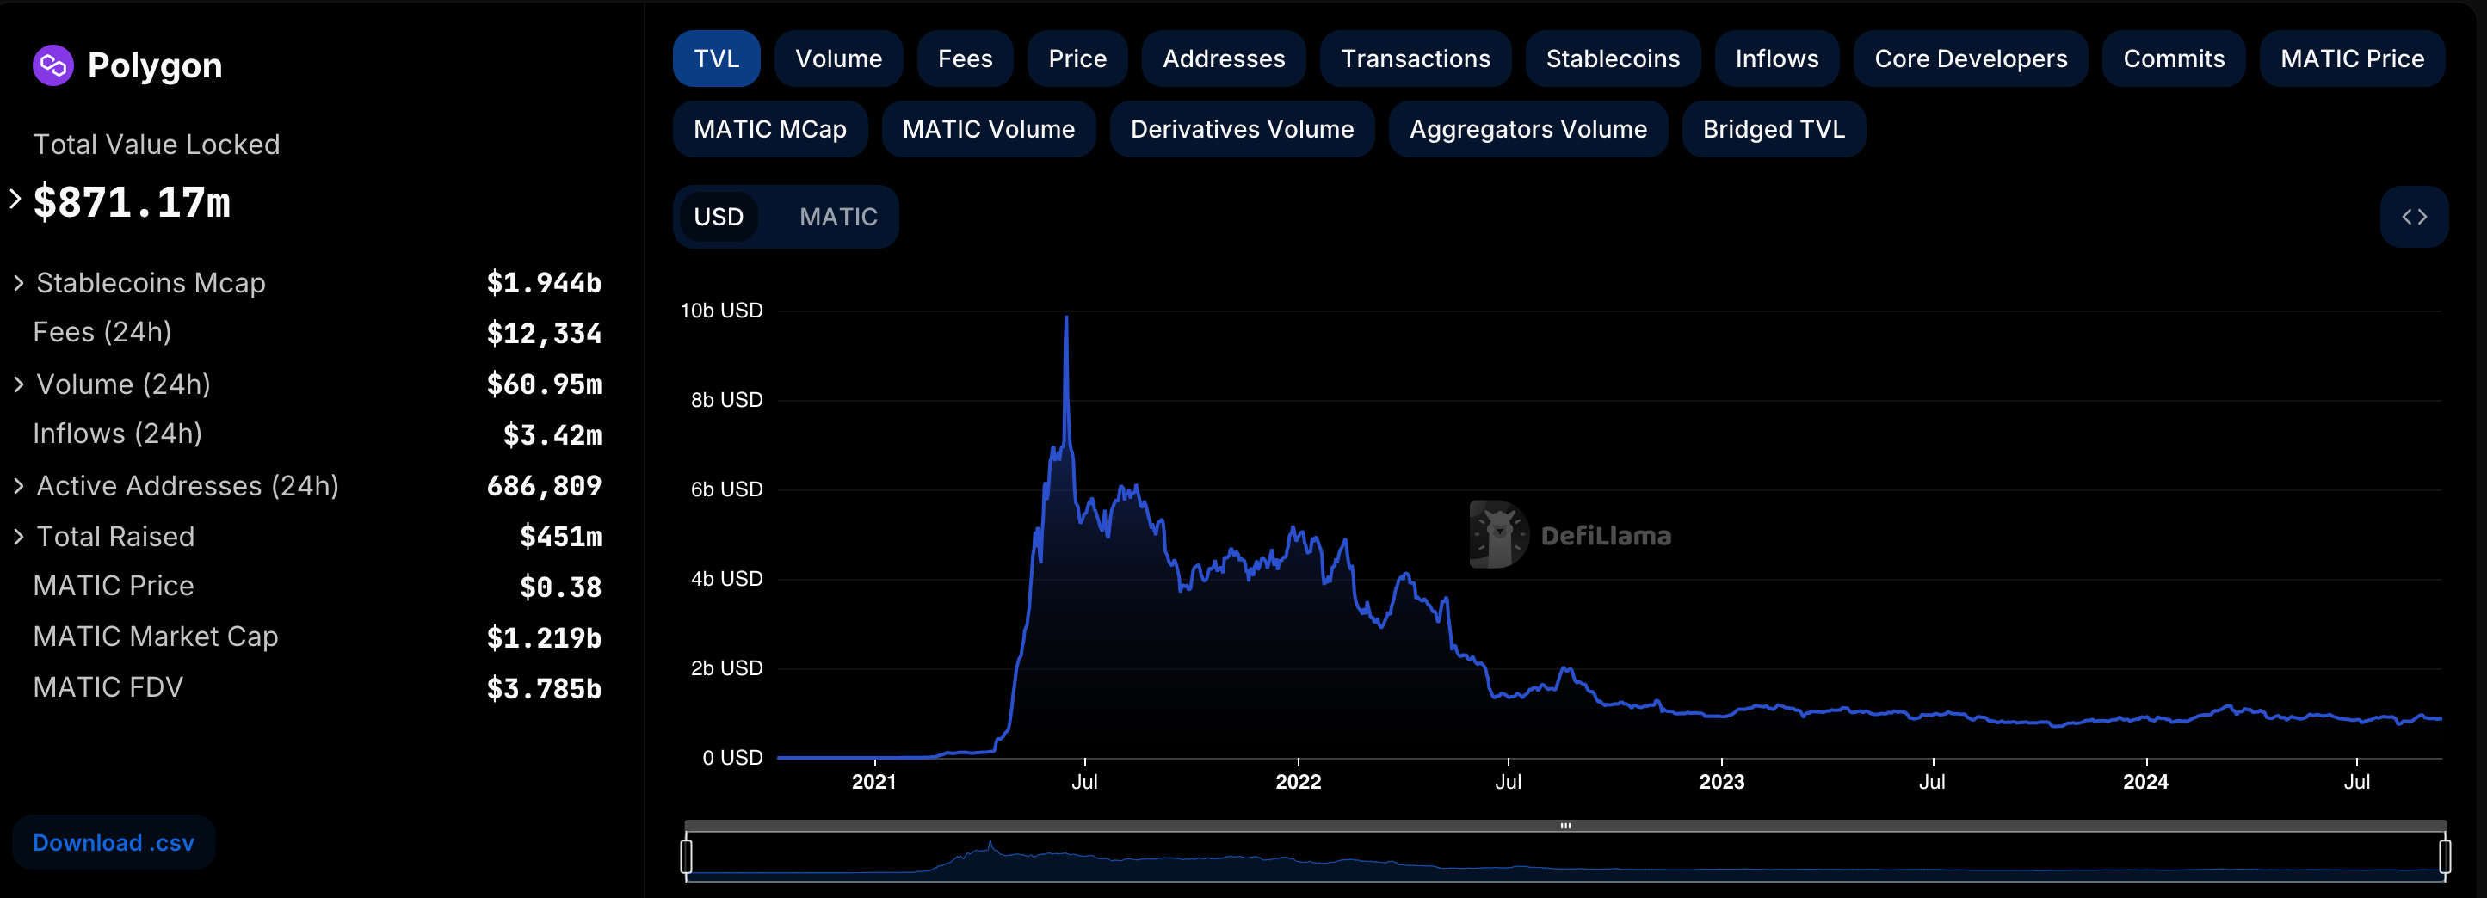Toggle the Inflows chart metric
The height and width of the screenshot is (898, 2487).
[x=1776, y=58]
